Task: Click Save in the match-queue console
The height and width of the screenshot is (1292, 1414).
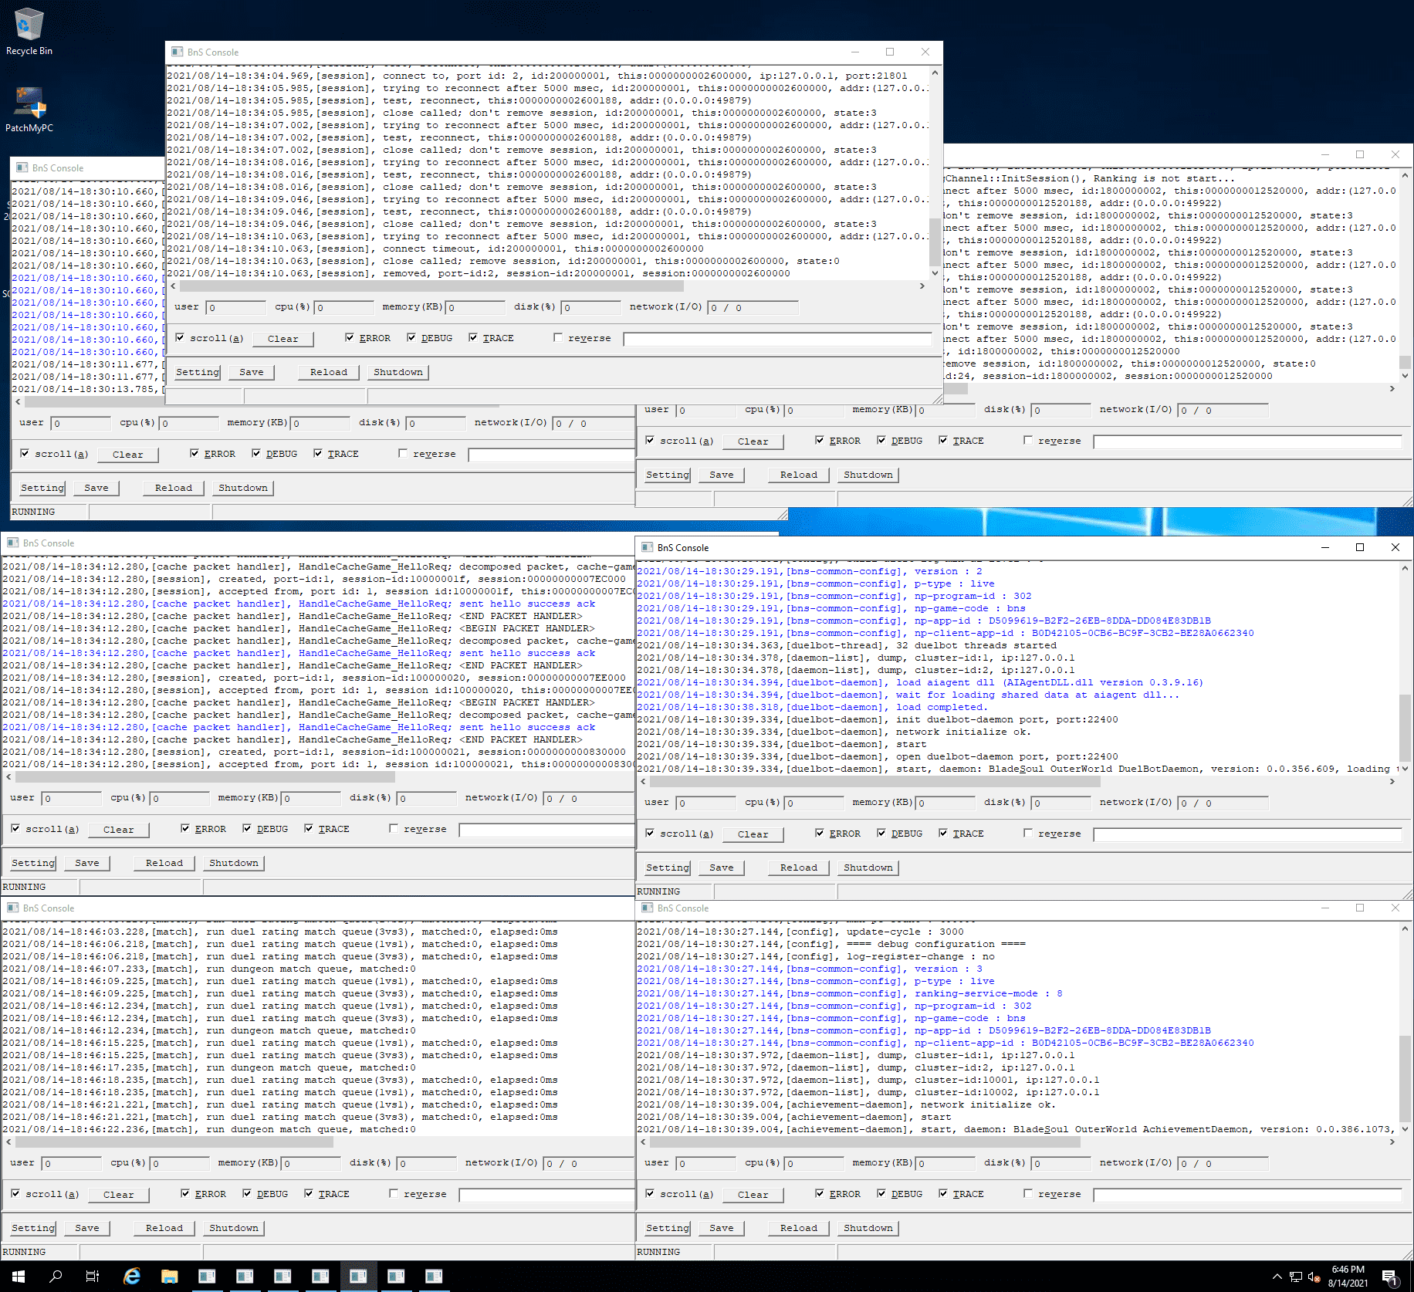Action: 87,1228
